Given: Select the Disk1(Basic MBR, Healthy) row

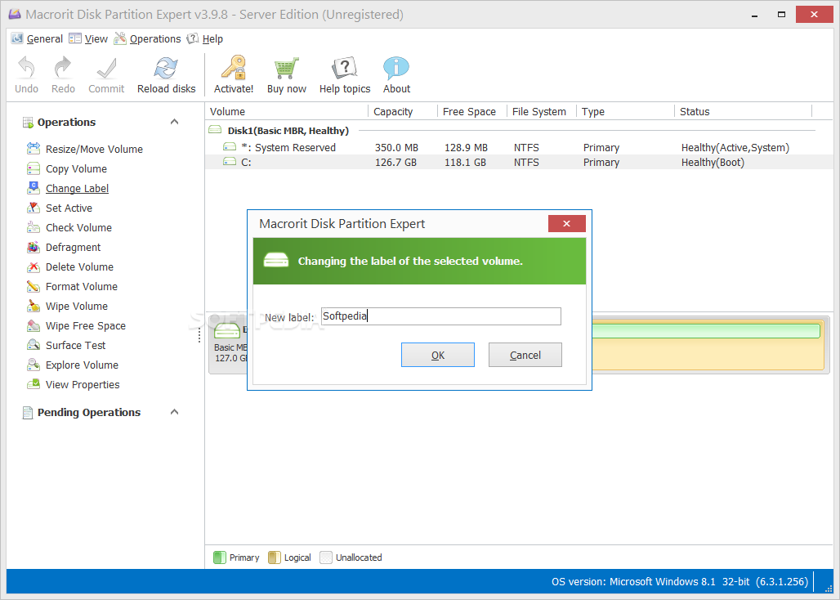Looking at the screenshot, I should (519, 130).
